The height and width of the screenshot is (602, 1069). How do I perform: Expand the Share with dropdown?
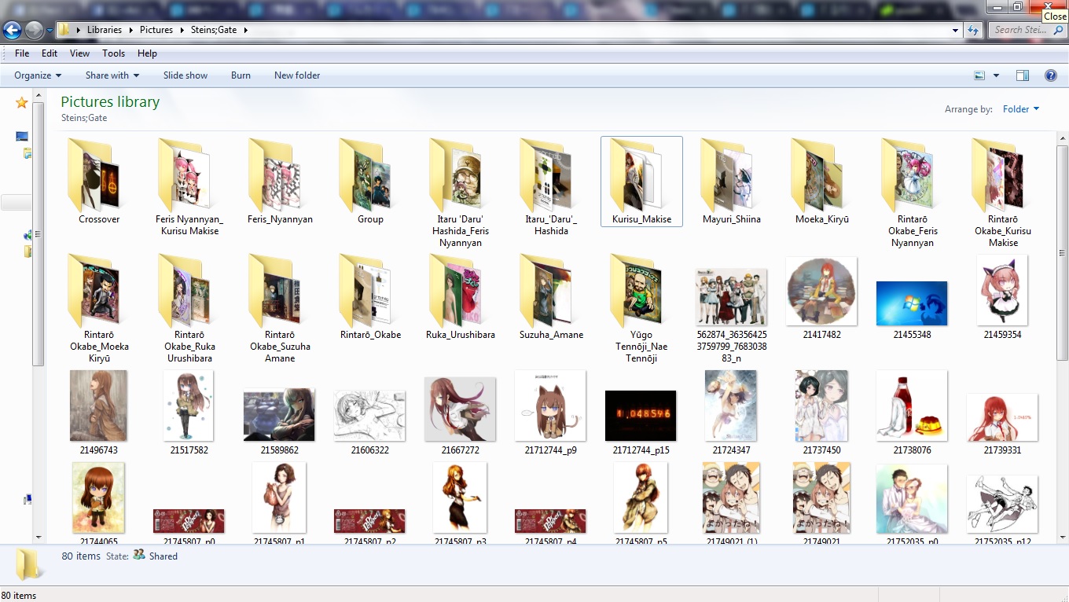pos(112,75)
